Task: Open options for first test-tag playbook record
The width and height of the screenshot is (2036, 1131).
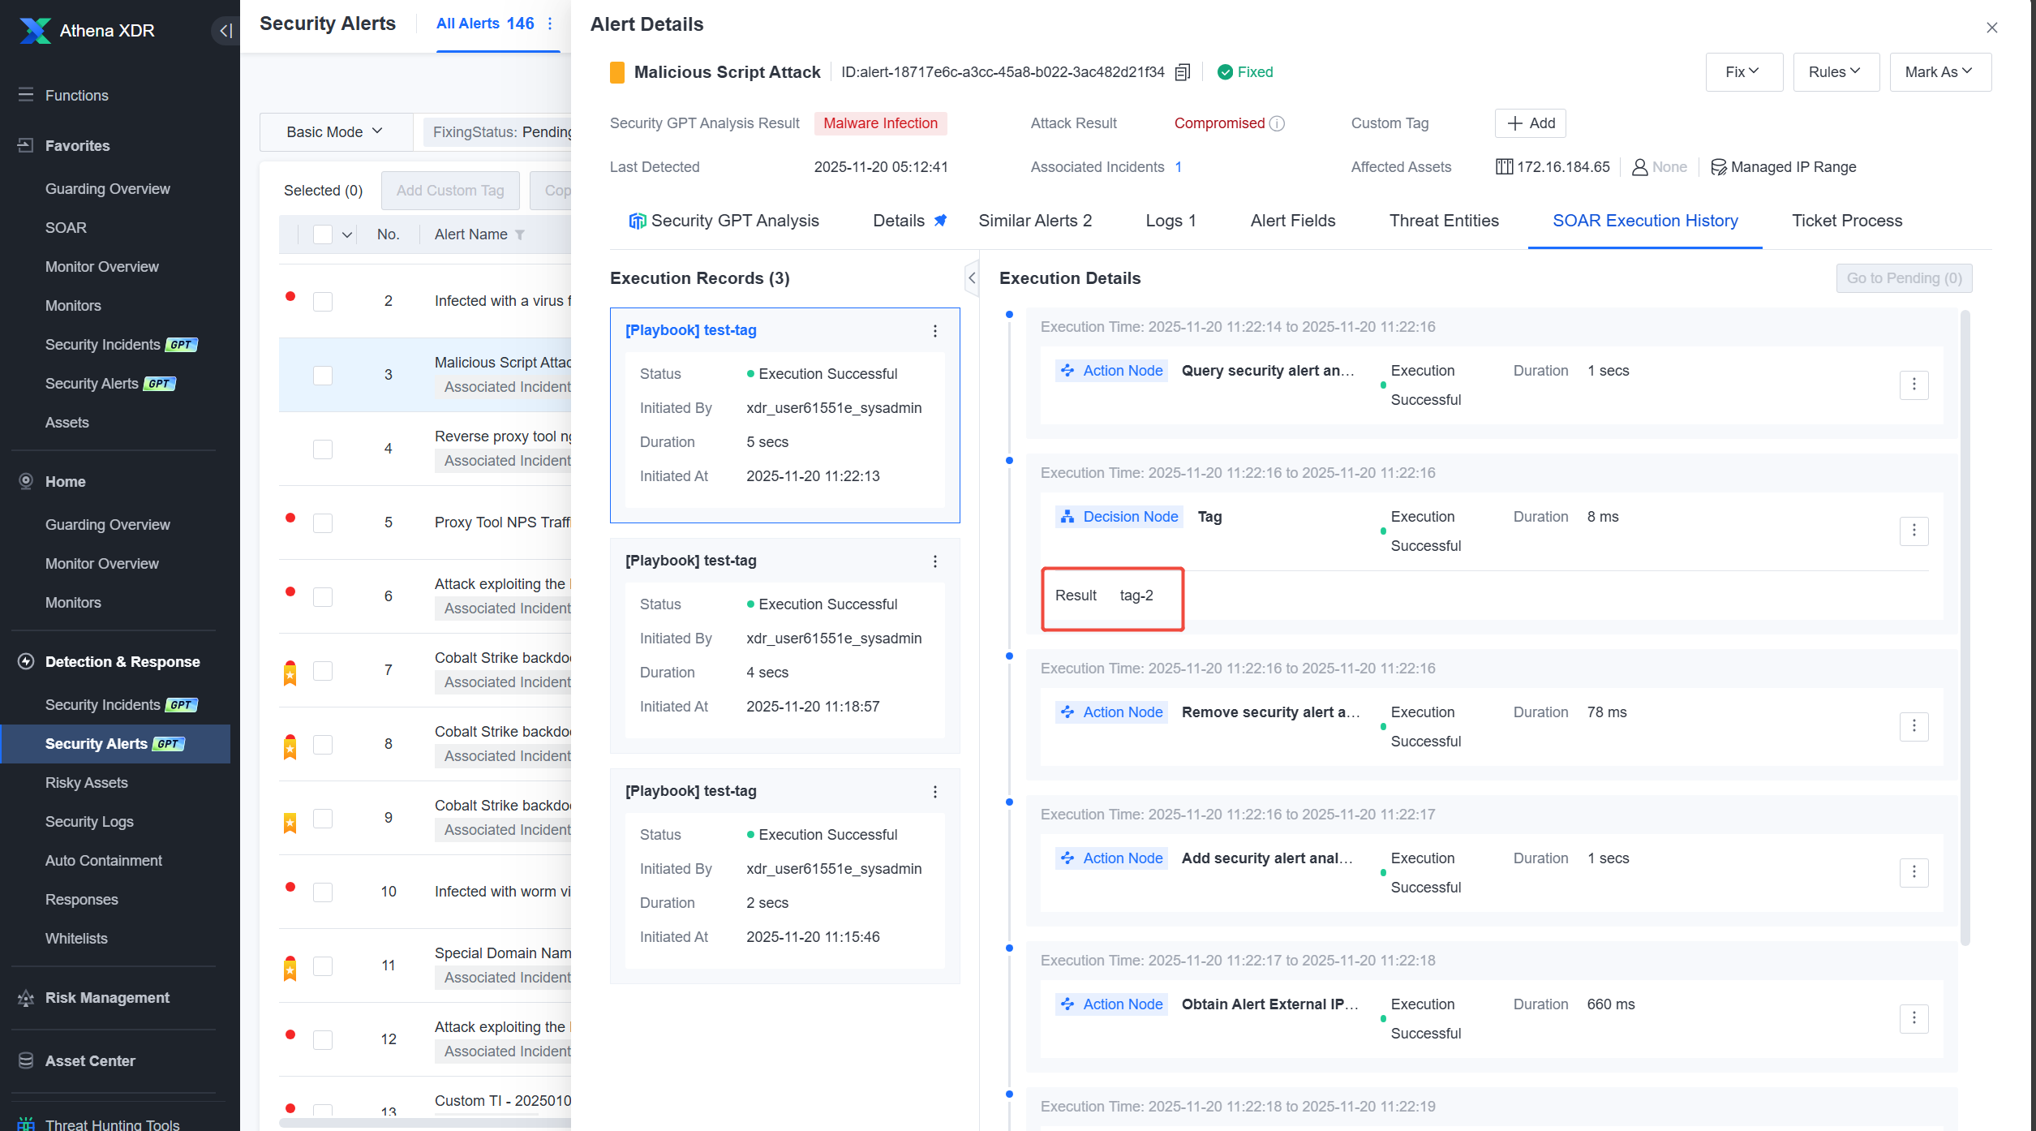Action: click(x=935, y=331)
